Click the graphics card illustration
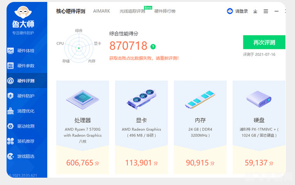The width and height of the screenshot is (295, 185). (142, 99)
